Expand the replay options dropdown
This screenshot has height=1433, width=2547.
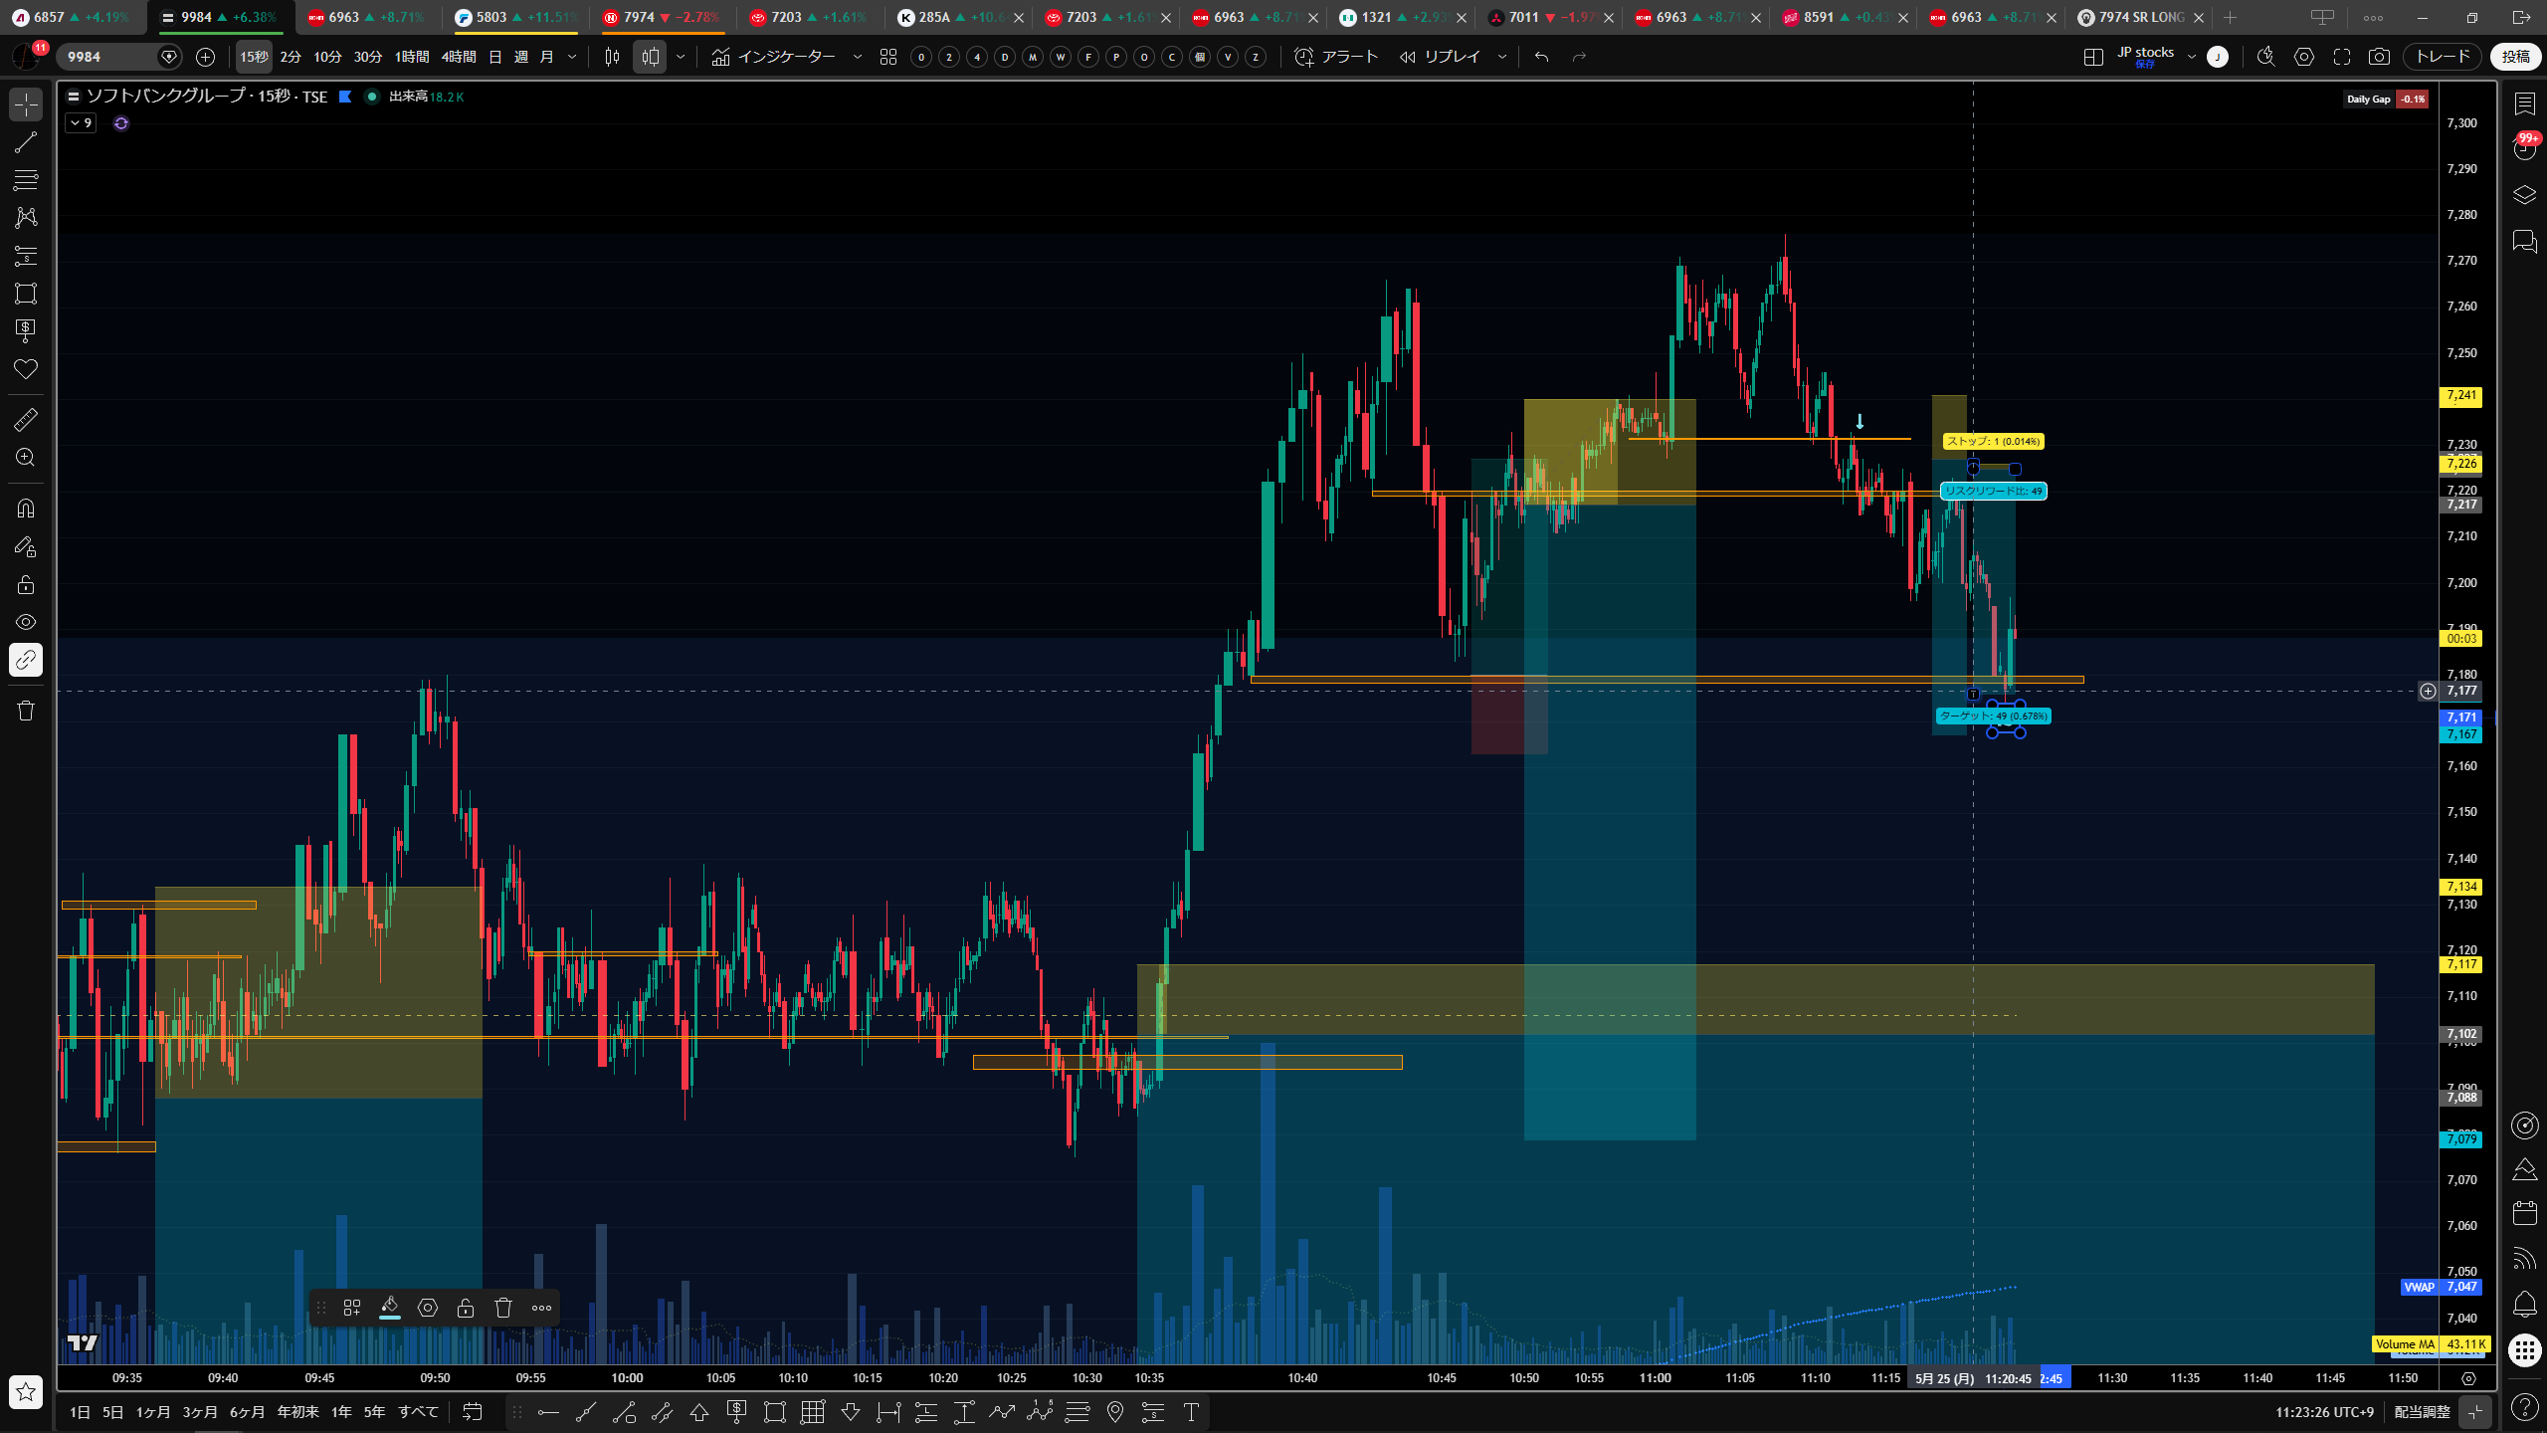click(1502, 57)
